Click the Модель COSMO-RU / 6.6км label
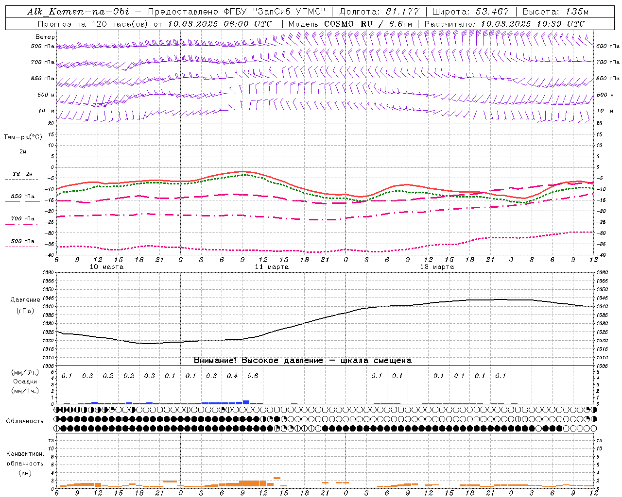Viewport: 622px width, 497px height. tap(350, 24)
